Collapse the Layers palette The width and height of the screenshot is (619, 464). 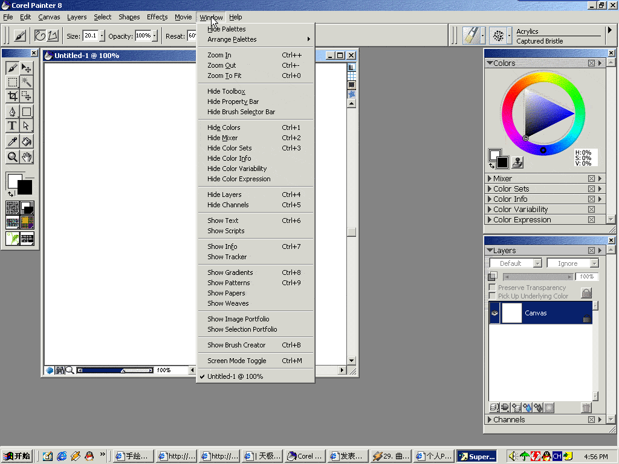(x=490, y=250)
